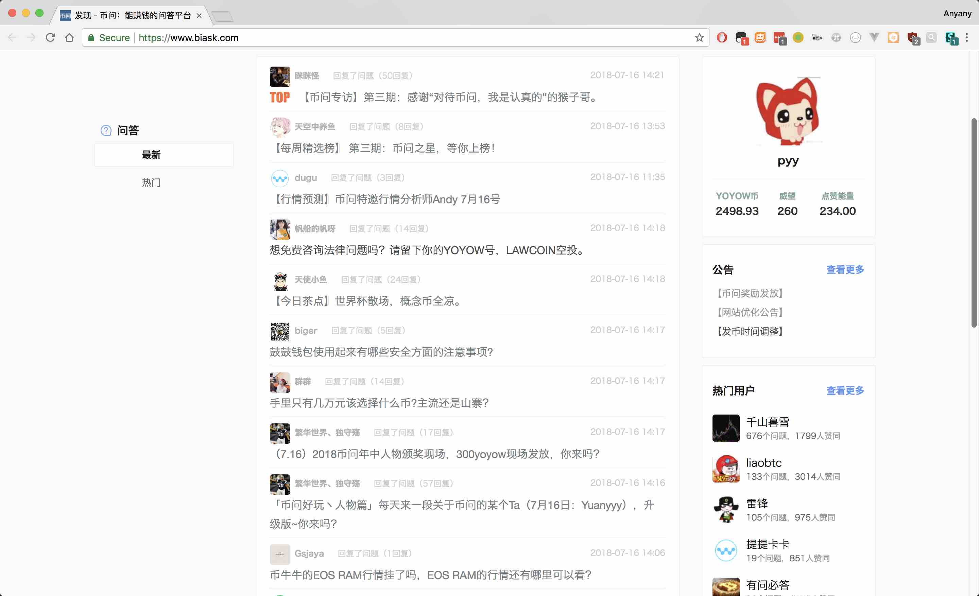Open 2018币问年中人物颁奖现场 post

click(x=435, y=454)
